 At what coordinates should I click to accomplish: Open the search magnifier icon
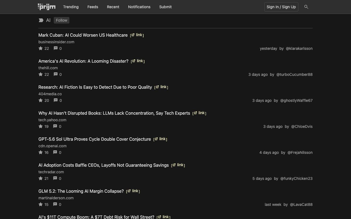pyautogui.click(x=306, y=7)
